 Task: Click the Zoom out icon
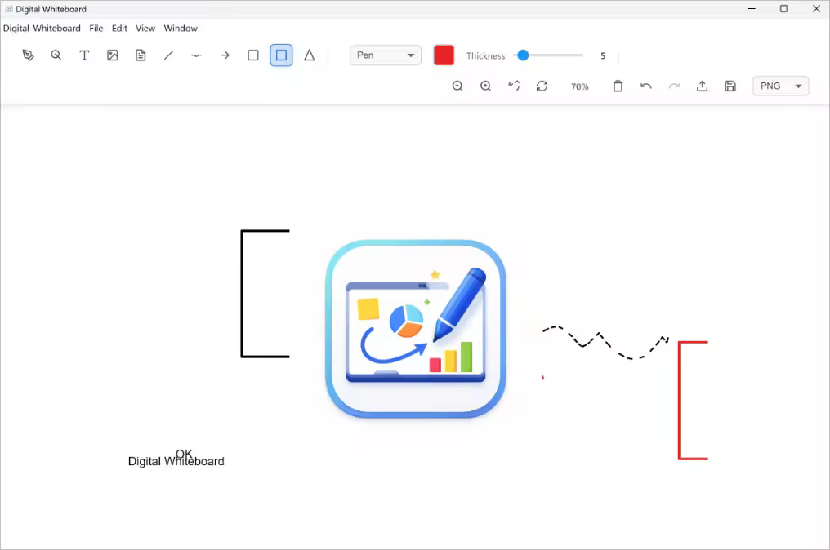[457, 85]
